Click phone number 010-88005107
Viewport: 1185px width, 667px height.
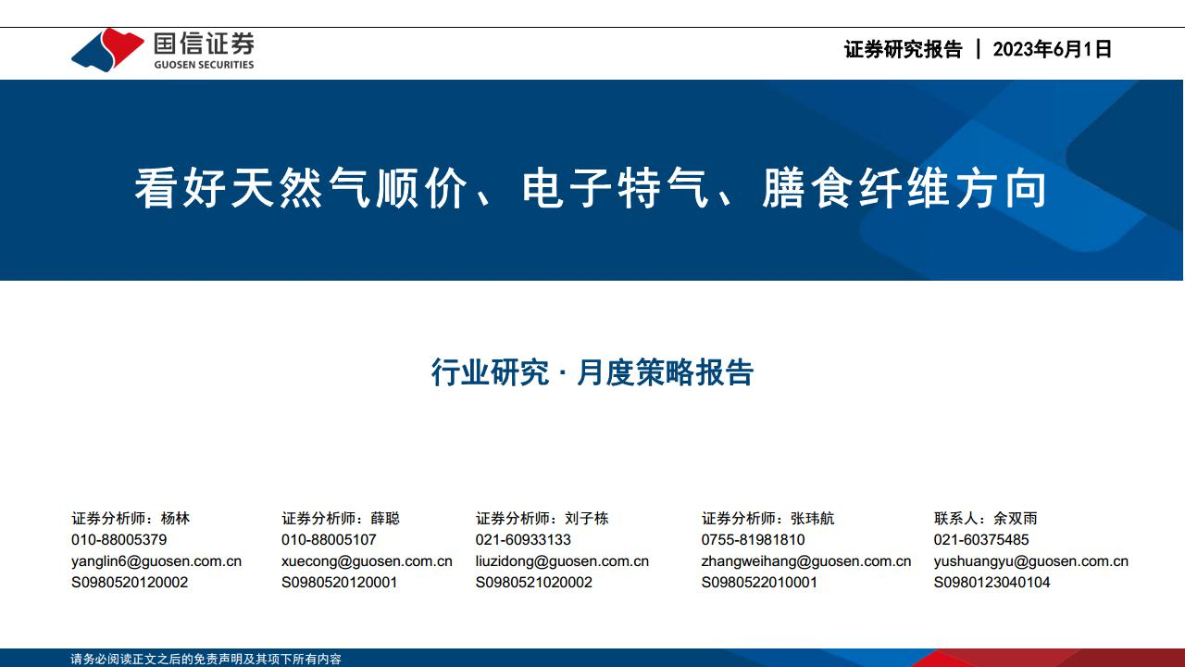(329, 539)
